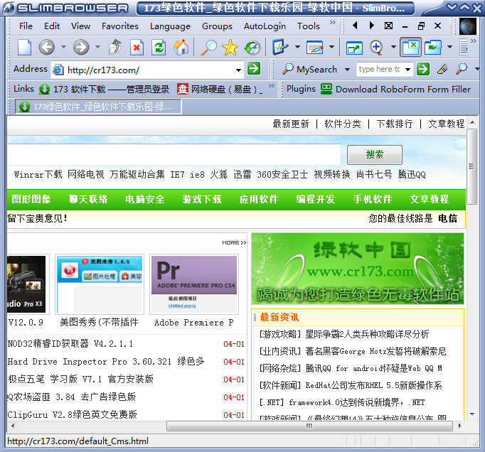485x452 pixels.
Task: Open the File menu
Action: [26, 26]
